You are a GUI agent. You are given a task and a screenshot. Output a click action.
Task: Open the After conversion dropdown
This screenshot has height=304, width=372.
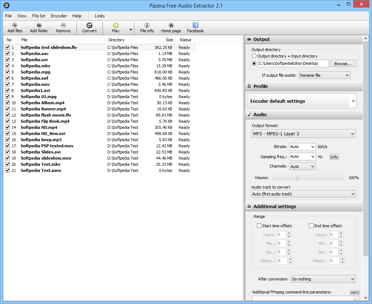(323, 279)
